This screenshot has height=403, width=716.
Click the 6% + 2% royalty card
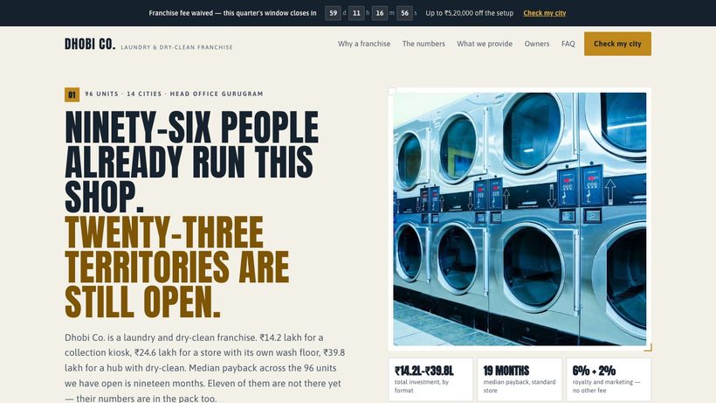(609, 379)
